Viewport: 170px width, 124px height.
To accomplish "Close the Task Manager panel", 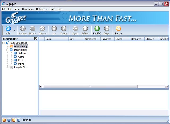I will [x=36, y=39].
